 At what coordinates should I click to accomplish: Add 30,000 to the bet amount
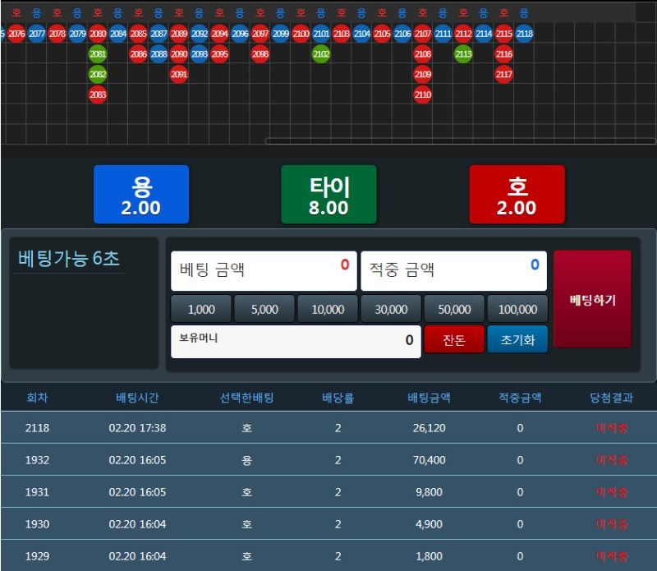coord(391,310)
